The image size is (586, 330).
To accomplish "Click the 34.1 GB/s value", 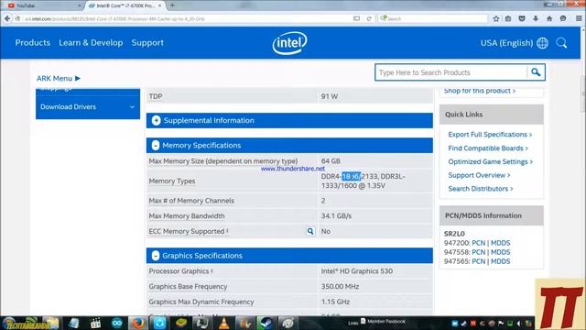I will click(x=336, y=216).
